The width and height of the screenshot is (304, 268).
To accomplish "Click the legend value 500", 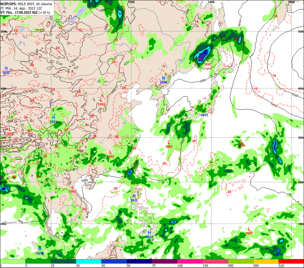I will click(x=256, y=266).
